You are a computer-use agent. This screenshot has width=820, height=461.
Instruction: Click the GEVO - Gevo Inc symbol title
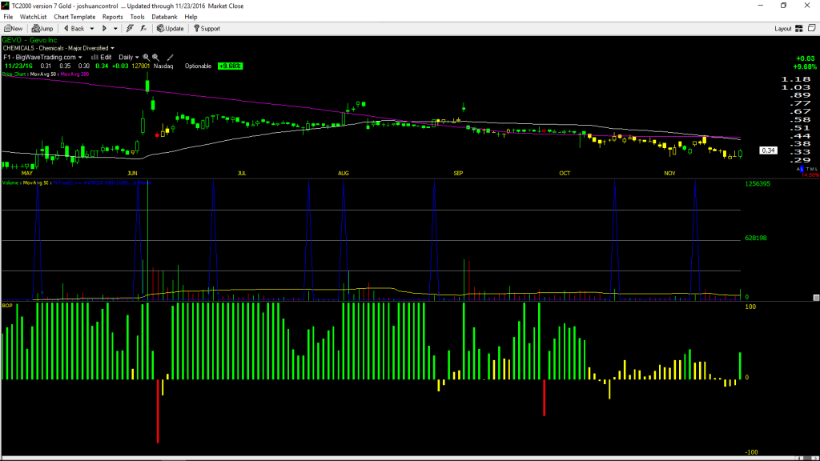tap(30, 40)
